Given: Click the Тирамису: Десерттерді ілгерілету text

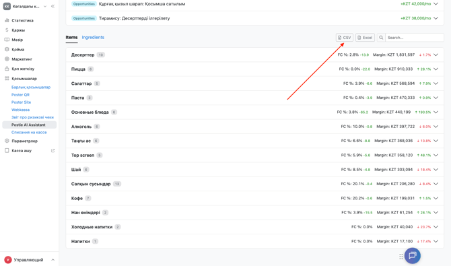Looking at the screenshot, I should [x=135, y=18].
